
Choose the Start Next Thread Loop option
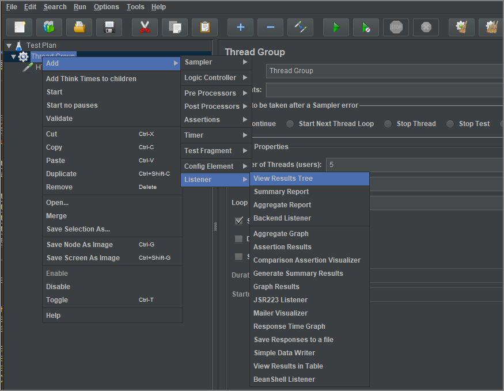(290, 124)
